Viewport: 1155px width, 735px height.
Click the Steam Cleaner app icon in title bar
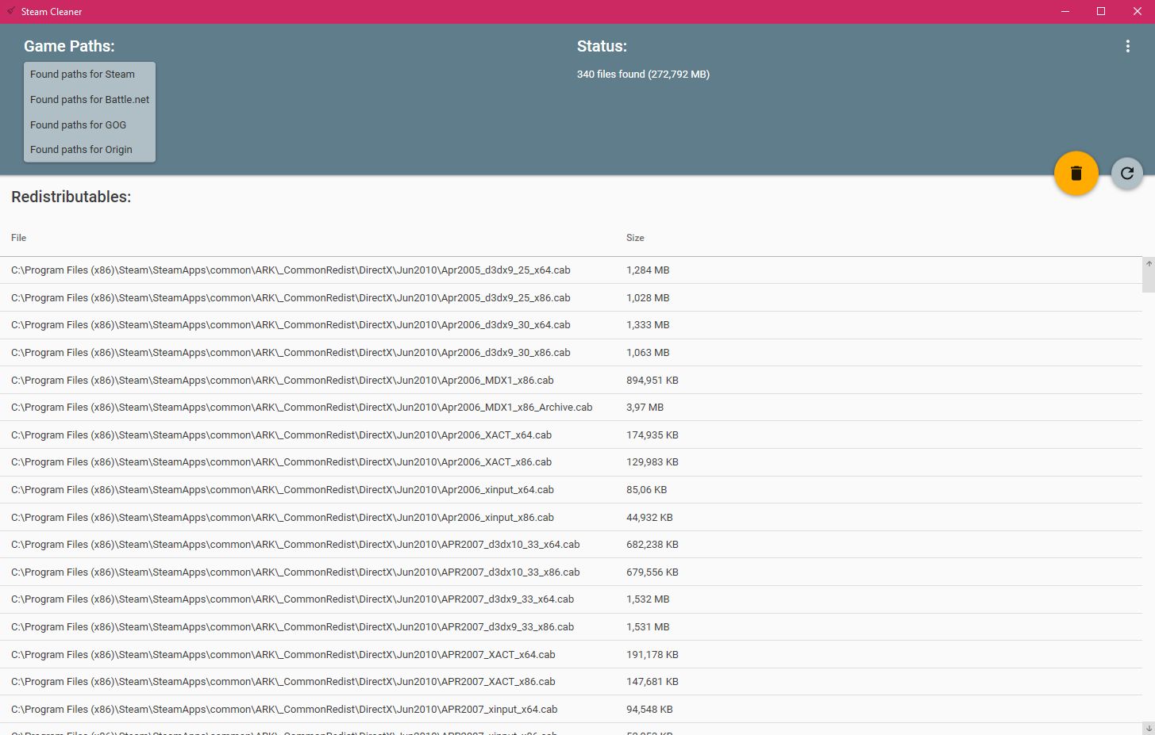[11, 11]
